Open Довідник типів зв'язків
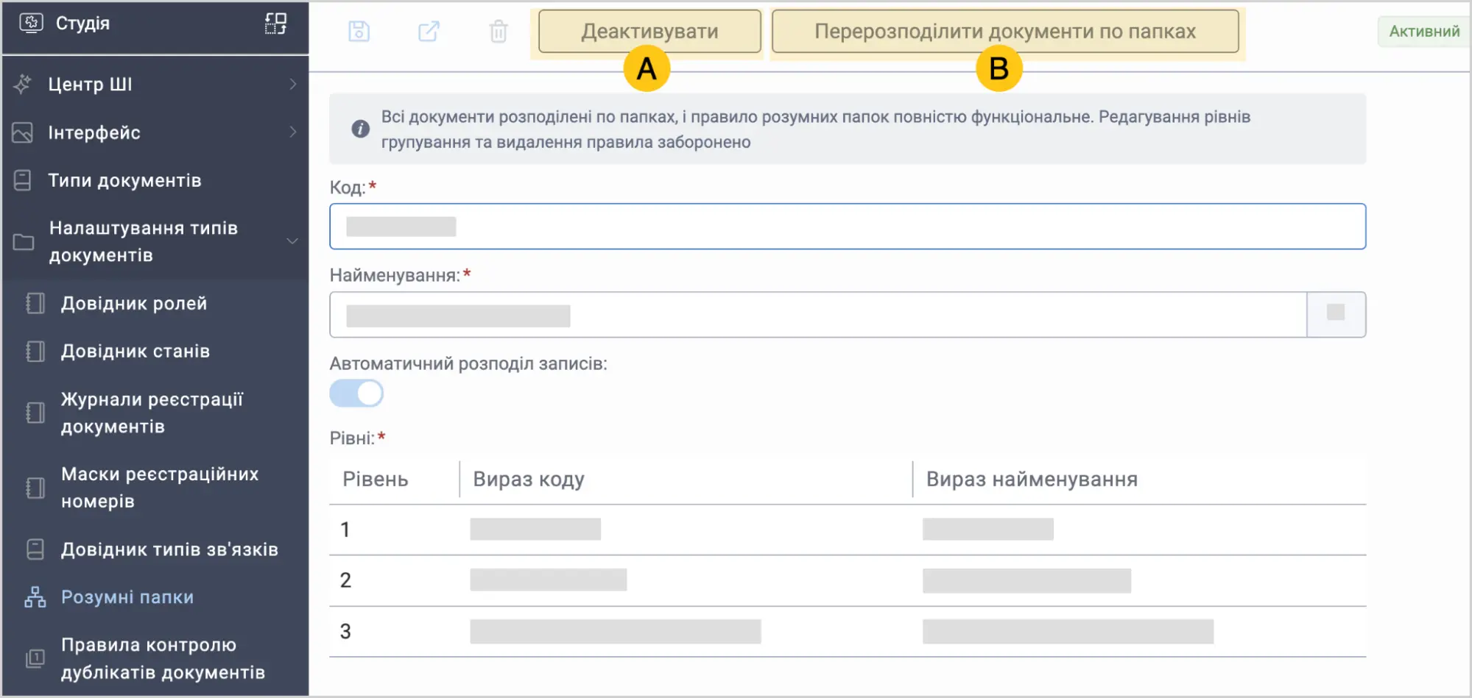Image resolution: width=1472 pixels, height=698 pixels. pos(155,549)
